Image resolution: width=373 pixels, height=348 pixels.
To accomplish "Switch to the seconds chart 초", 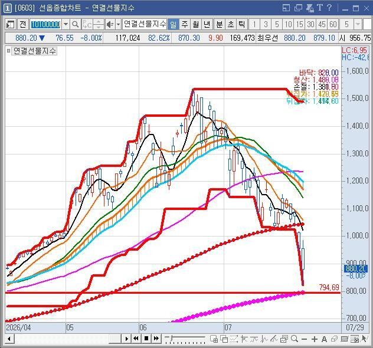I will [231, 24].
